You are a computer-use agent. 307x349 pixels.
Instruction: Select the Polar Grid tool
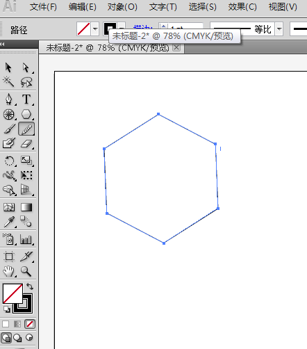point(9,114)
